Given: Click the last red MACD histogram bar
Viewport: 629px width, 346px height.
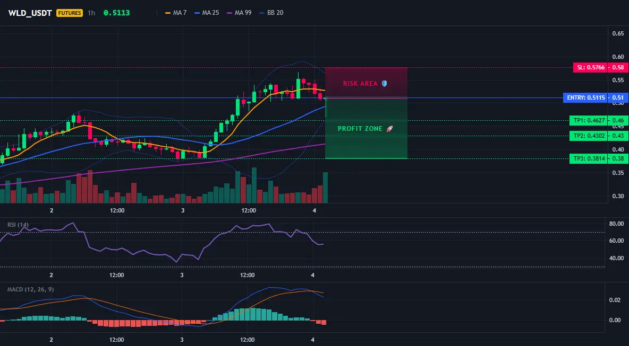Looking at the screenshot, I should (x=324, y=322).
